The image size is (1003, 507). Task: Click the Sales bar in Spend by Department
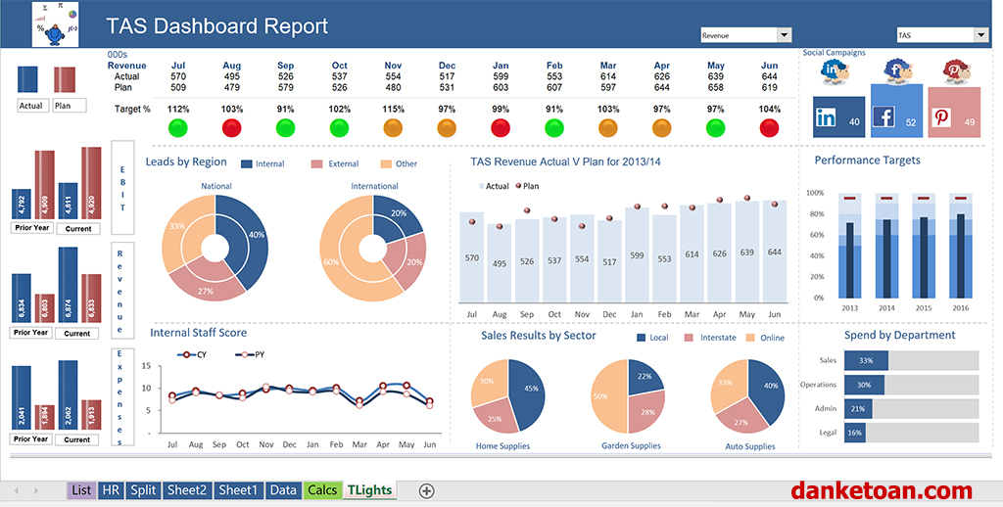click(866, 360)
